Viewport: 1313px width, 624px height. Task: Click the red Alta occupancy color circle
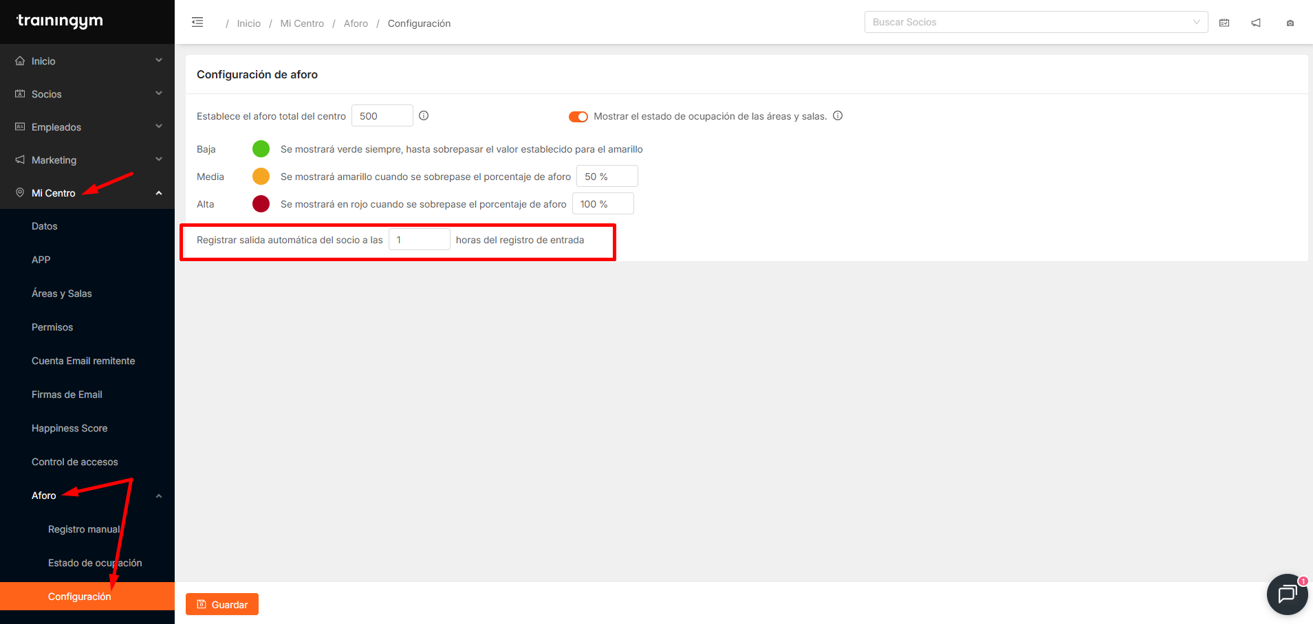pyautogui.click(x=261, y=204)
